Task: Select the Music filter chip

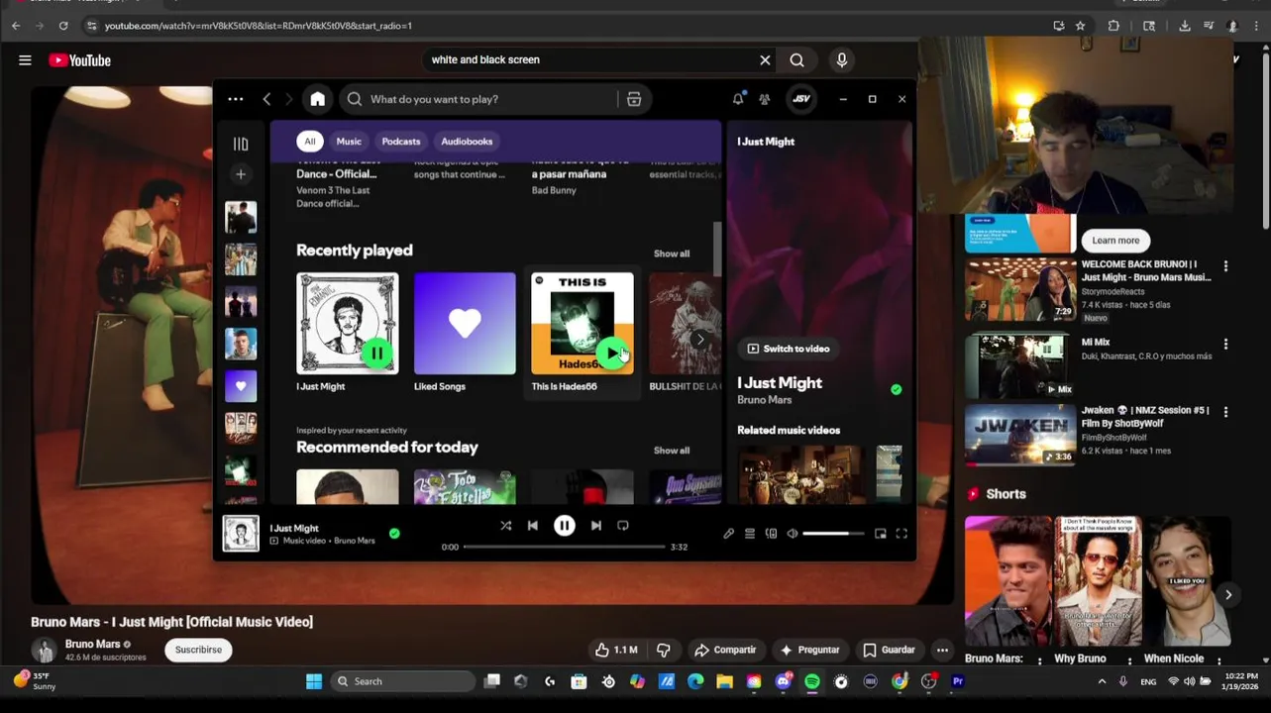Action: coord(349,142)
